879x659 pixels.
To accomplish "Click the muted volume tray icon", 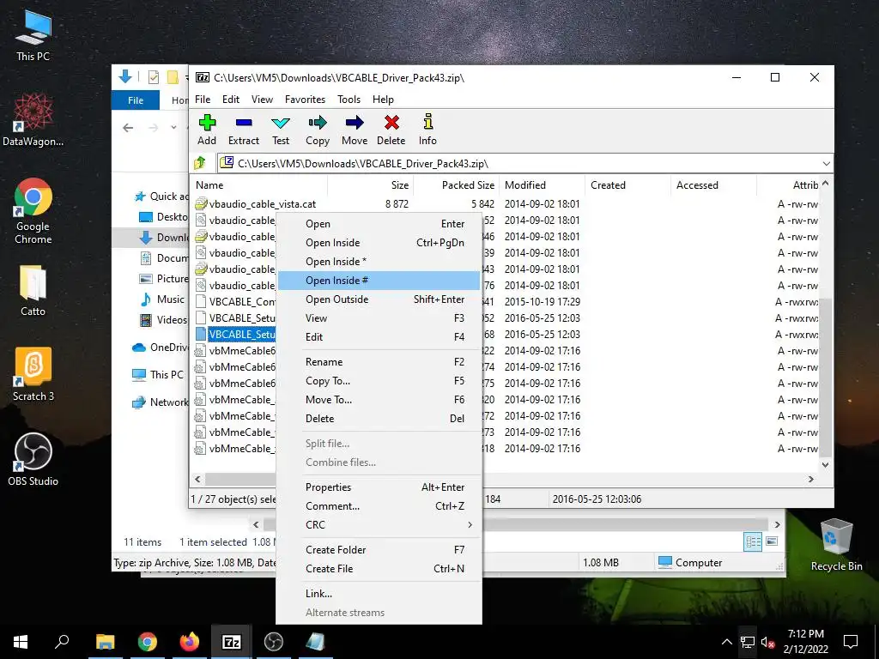I will [x=768, y=642].
